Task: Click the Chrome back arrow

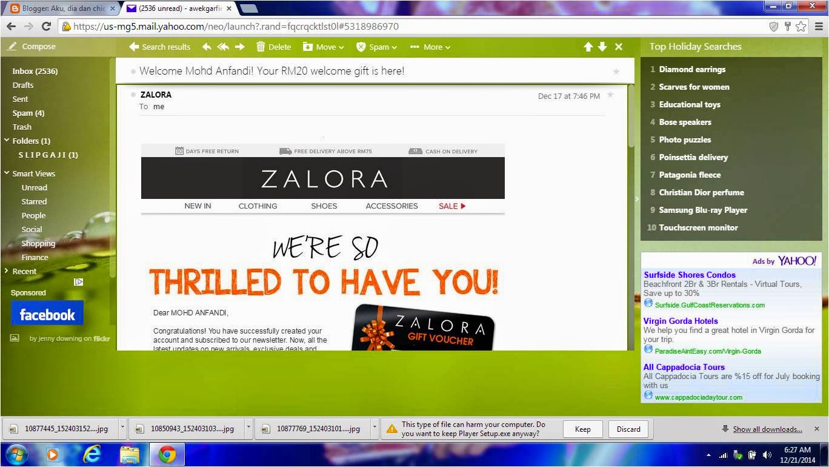Action: click(11, 26)
